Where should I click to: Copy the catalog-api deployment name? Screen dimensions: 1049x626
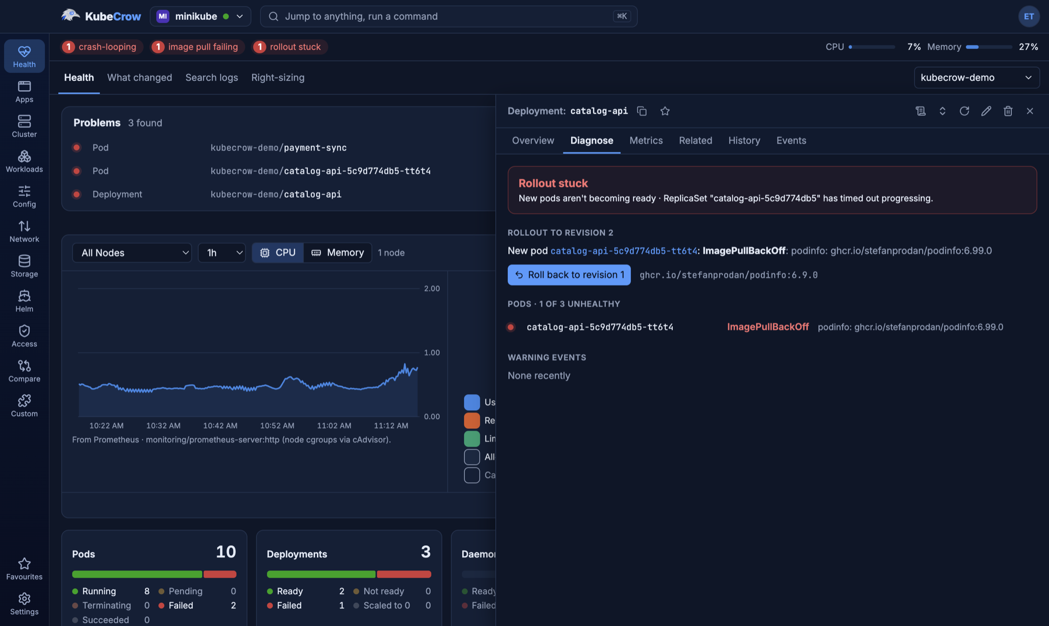coord(641,111)
